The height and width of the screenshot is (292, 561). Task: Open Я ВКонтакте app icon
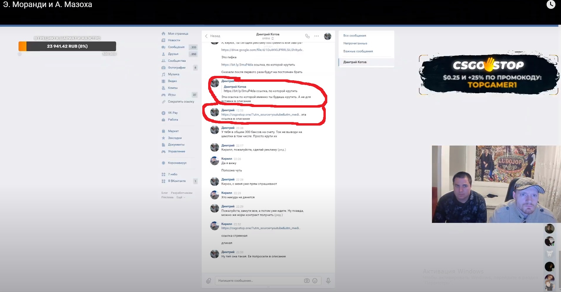163,181
